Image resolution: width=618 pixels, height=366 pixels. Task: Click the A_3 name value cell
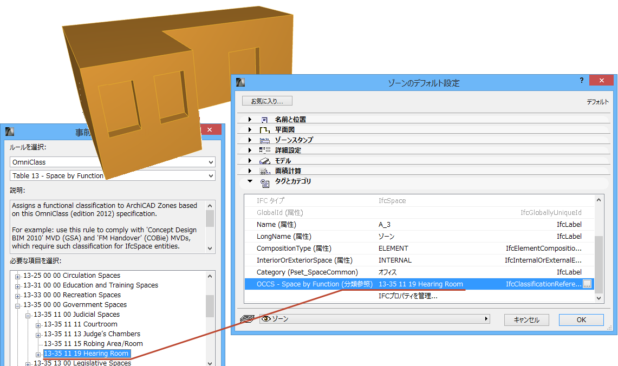pyautogui.click(x=385, y=225)
